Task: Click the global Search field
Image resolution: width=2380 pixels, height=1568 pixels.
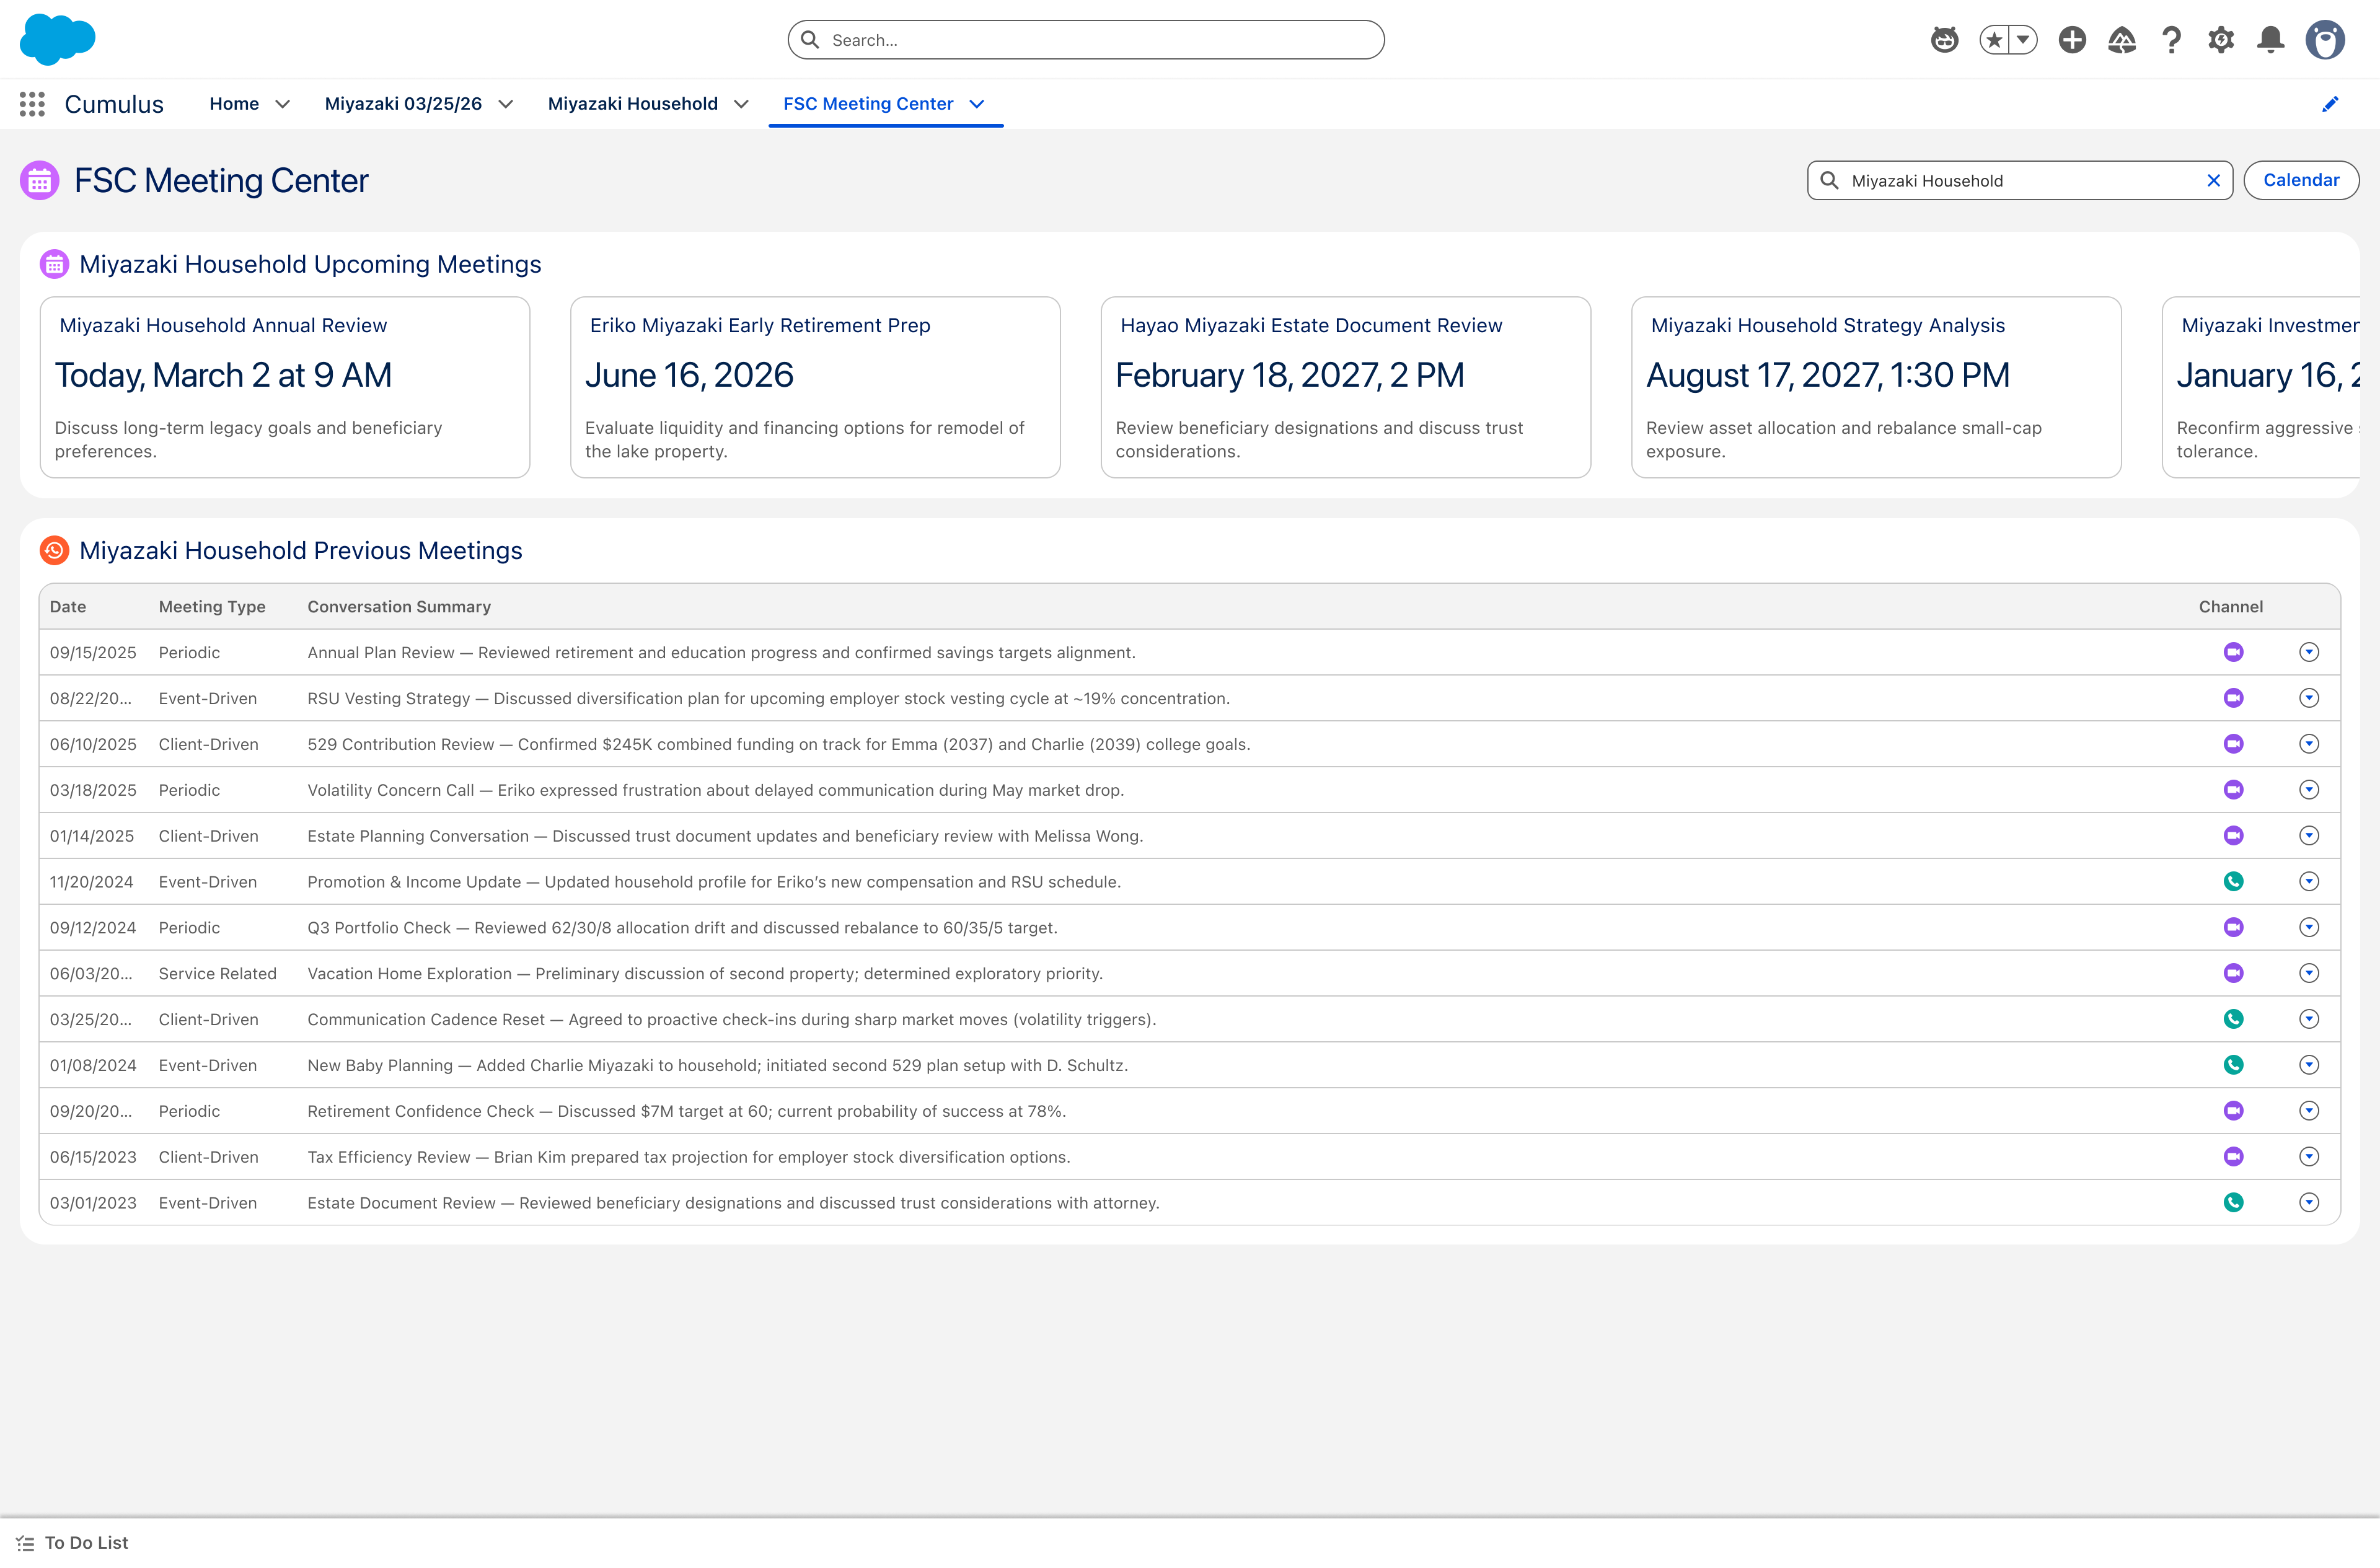Action: 1086,40
